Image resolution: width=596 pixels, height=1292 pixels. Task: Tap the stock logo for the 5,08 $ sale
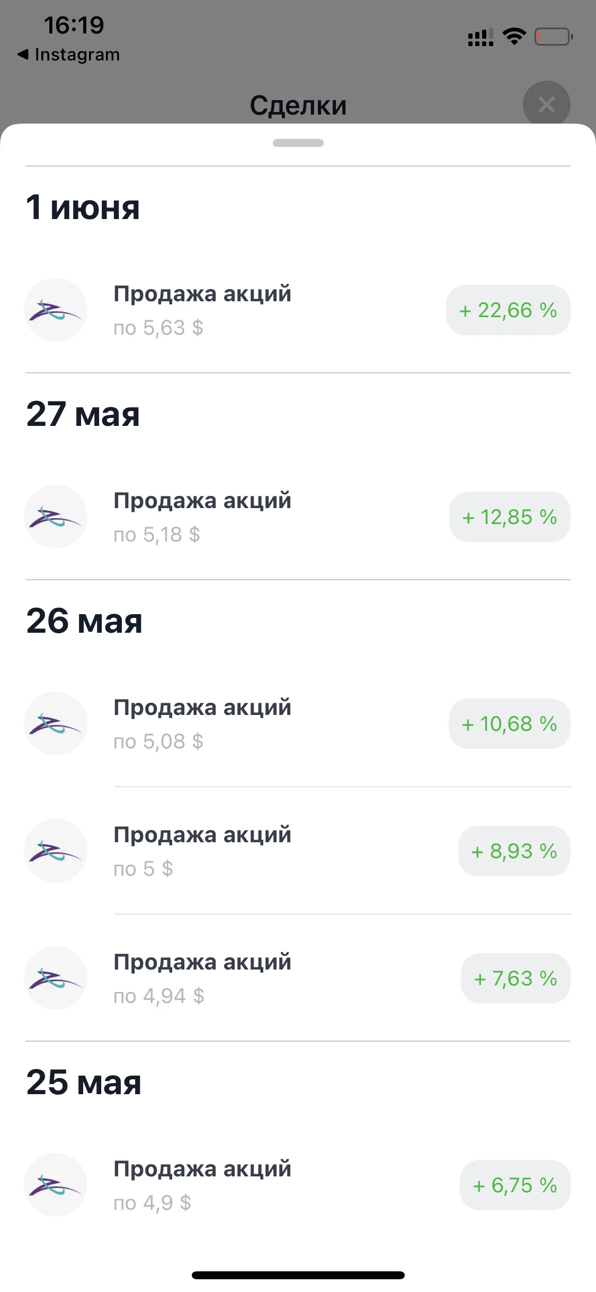[56, 723]
